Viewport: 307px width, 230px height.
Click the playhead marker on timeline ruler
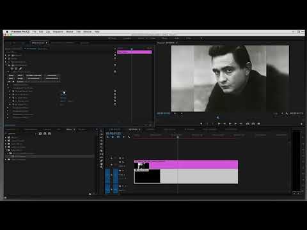(x=178, y=137)
